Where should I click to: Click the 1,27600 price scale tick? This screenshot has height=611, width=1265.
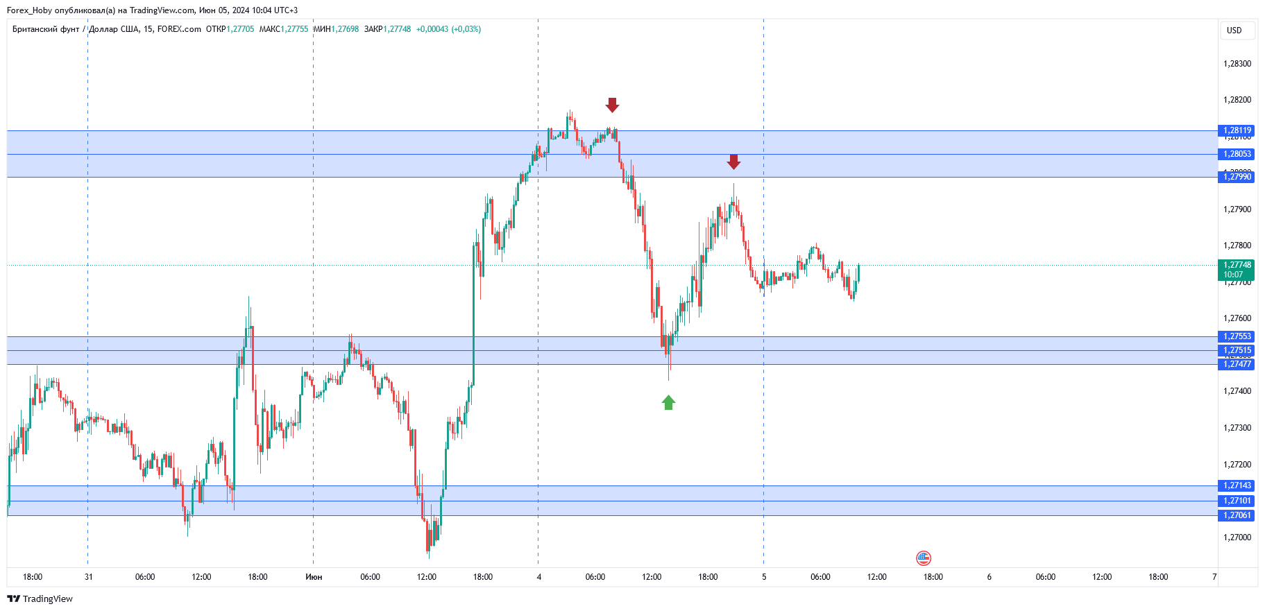click(1237, 318)
